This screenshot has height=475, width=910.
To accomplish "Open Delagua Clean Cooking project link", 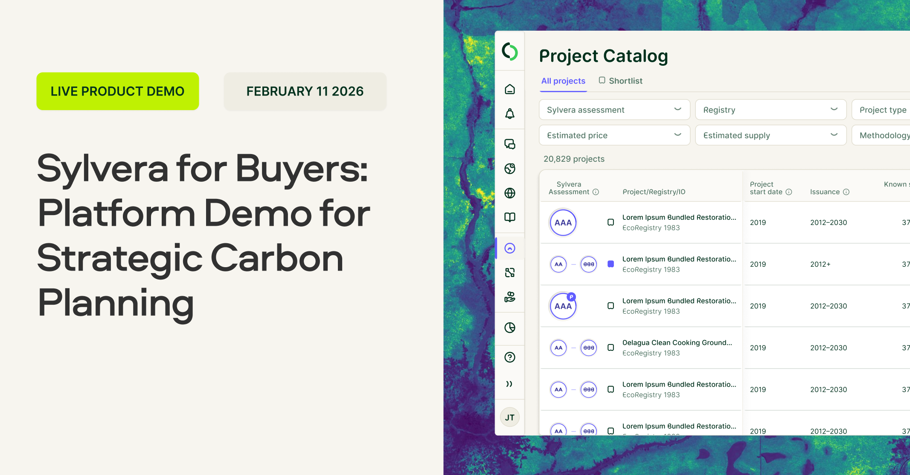I will (677, 343).
